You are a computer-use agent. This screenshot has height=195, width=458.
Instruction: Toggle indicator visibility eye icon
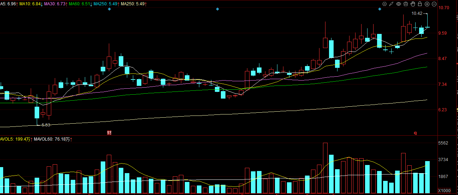coord(398,4)
